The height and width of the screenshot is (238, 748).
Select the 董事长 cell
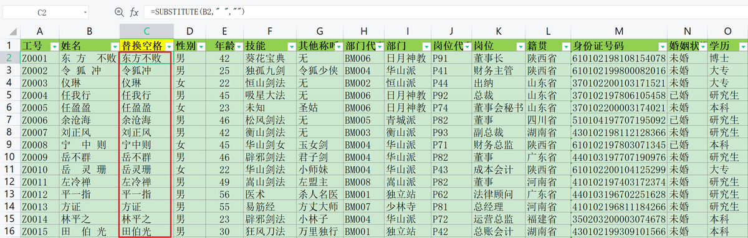click(x=498, y=59)
